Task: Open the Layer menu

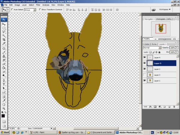Action: coord(24,5)
